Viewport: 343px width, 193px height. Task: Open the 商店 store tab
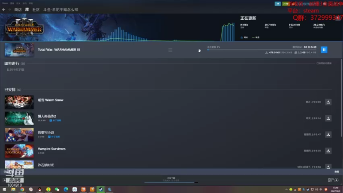click(x=18, y=9)
